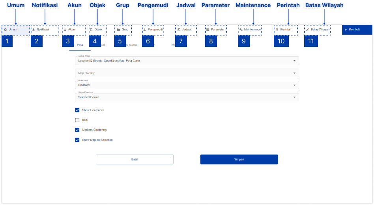Click the wrench icon for Maintenance
The image size is (374, 205).
241,30
